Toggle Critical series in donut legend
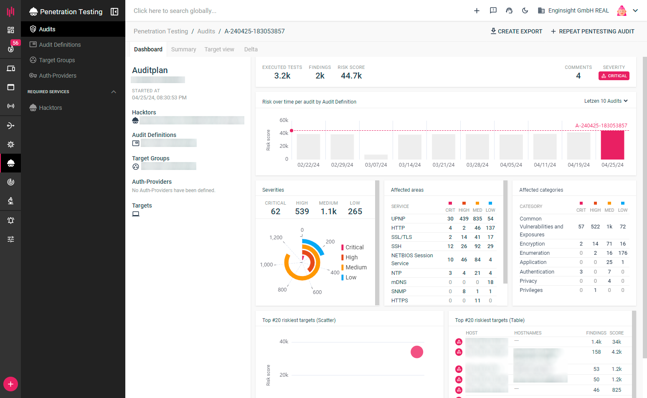This screenshot has height=398, width=647. 354,247
